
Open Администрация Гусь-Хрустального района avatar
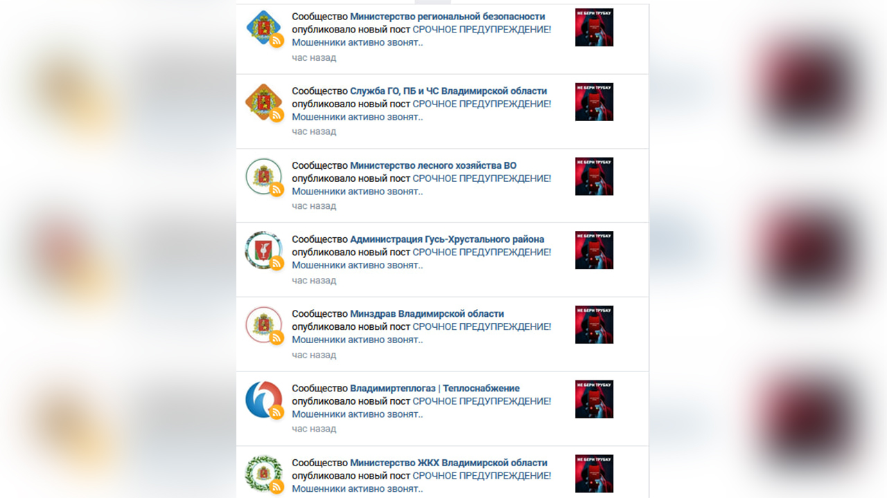pyautogui.click(x=264, y=250)
